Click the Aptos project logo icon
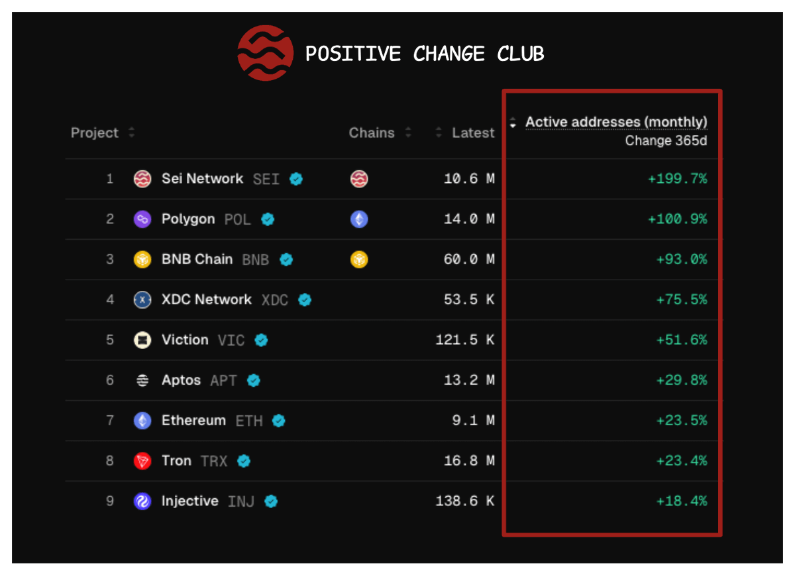The height and width of the screenshot is (575, 795). click(142, 381)
